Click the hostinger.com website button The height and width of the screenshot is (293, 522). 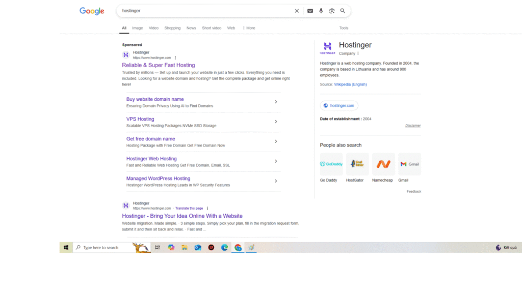click(x=339, y=106)
